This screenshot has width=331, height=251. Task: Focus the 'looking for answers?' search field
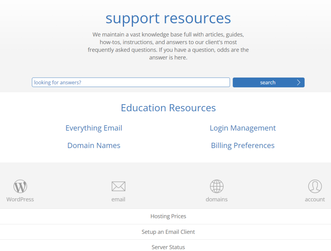(131, 82)
